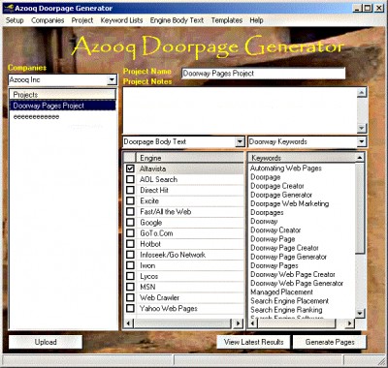
Task: Click the Engine list scroll right arrow
Action: [239, 323]
